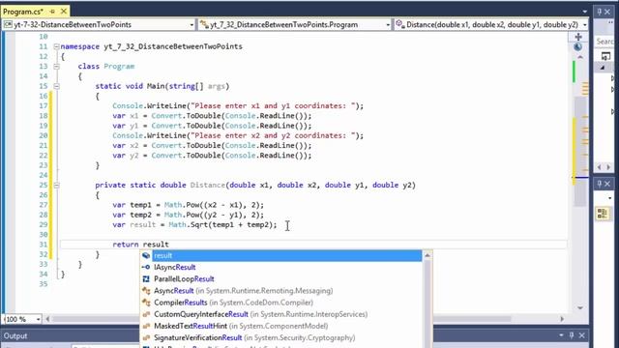Click the class icon beside AsyncResult
The width and height of the screenshot is (619, 348).
[146, 291]
